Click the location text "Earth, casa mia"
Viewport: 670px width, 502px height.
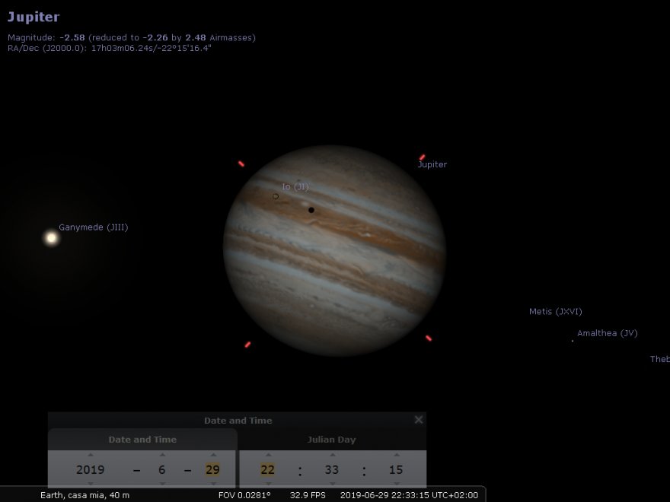[85, 495]
